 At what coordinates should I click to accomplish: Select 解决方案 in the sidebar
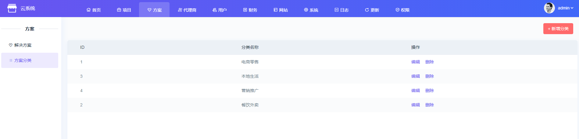(30, 45)
